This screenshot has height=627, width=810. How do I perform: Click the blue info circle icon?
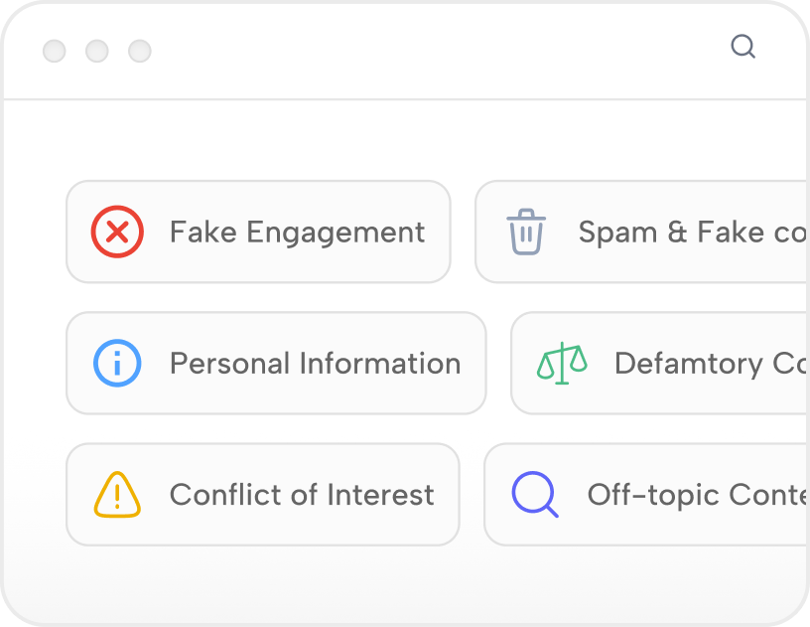(117, 364)
